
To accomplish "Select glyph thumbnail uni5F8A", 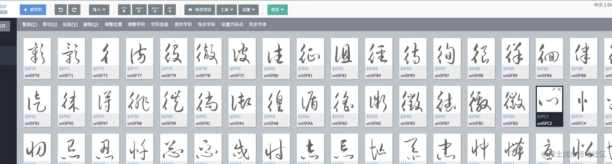I will 549,58.
